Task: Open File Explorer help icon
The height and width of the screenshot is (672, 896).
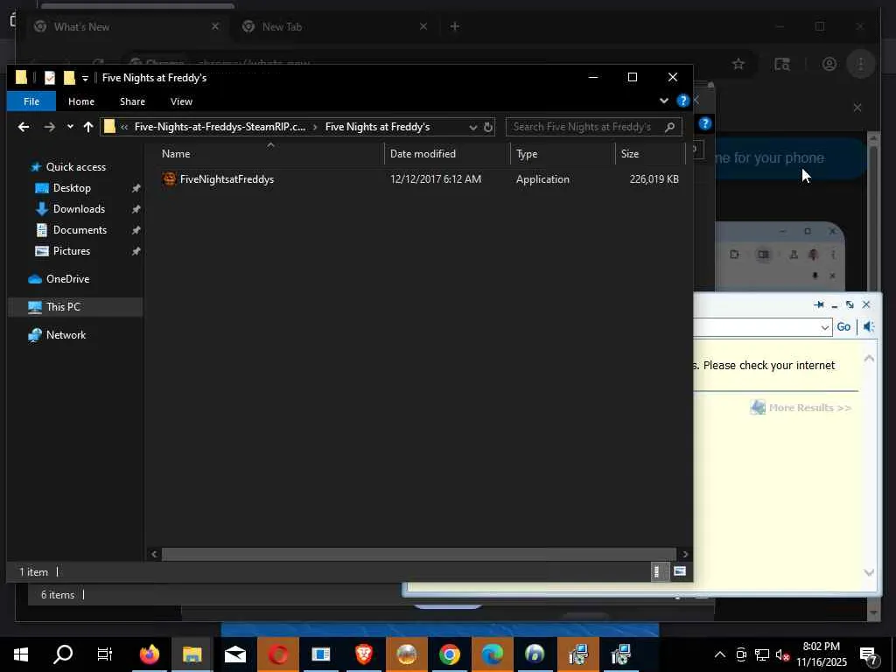Action: 682,101
